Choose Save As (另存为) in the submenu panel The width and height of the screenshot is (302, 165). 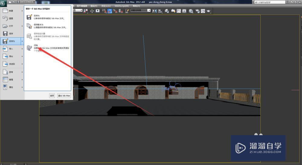click(47, 17)
